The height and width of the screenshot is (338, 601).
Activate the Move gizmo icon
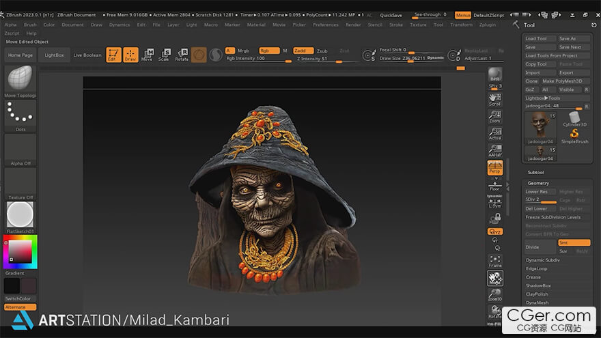click(148, 55)
